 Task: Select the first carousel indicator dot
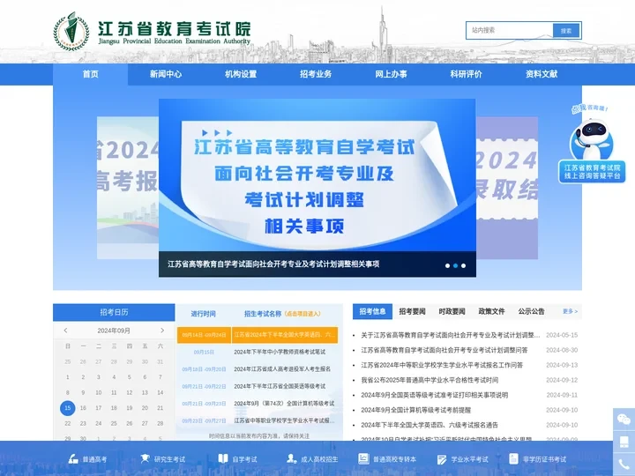point(447,265)
